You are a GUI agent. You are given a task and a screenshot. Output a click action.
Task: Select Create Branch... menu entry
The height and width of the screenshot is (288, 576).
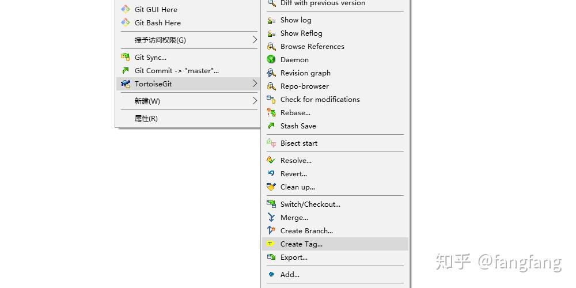(x=306, y=231)
